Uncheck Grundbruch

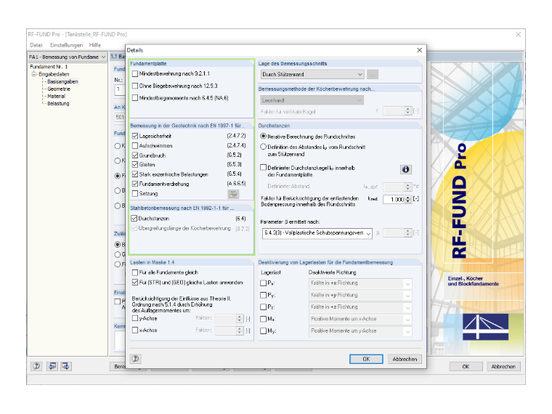[135, 155]
